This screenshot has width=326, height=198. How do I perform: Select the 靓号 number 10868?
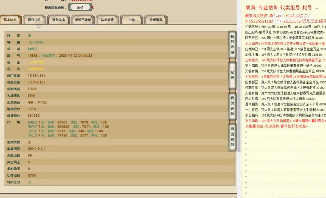click(33, 56)
